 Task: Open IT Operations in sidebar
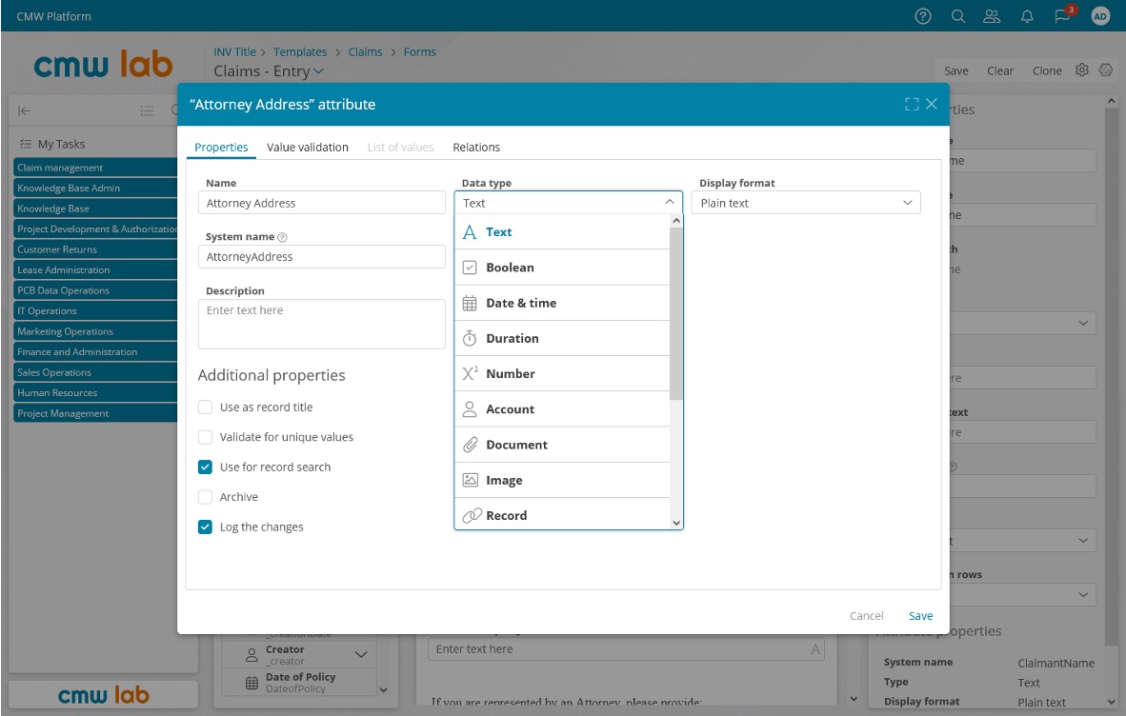tap(95, 310)
